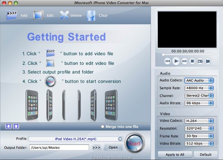Click the Clear label text in toolbar

coord(103,15)
